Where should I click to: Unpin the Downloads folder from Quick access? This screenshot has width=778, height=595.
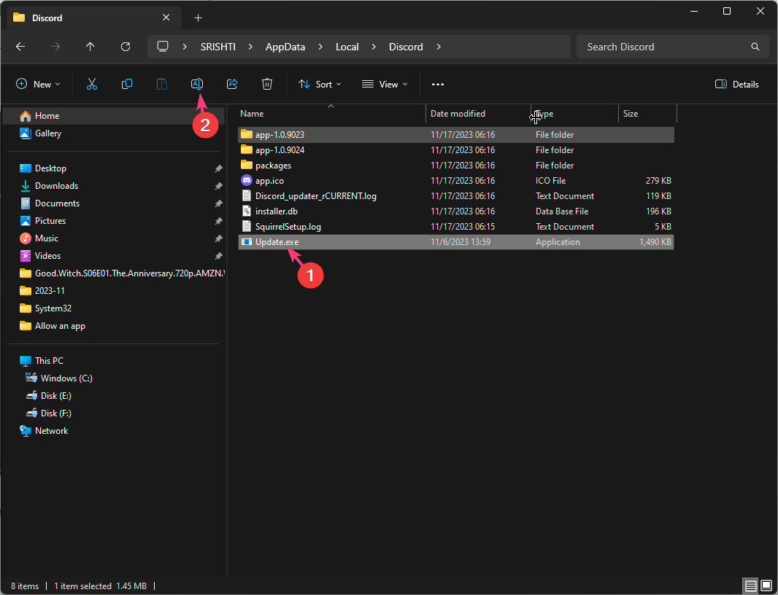pyautogui.click(x=218, y=186)
